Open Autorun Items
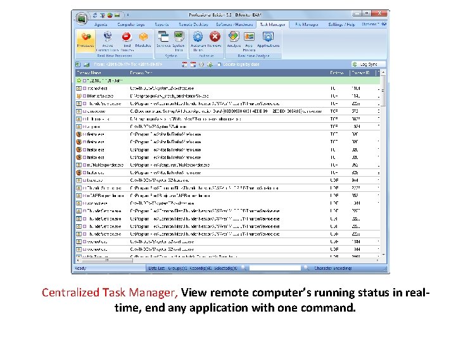 tap(198, 42)
